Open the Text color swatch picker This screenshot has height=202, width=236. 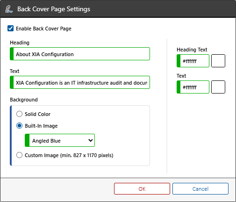tap(218, 87)
